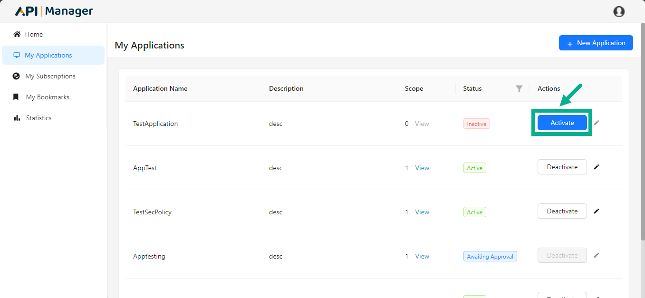
Task: Open Statistics in the sidebar
Action: click(39, 118)
